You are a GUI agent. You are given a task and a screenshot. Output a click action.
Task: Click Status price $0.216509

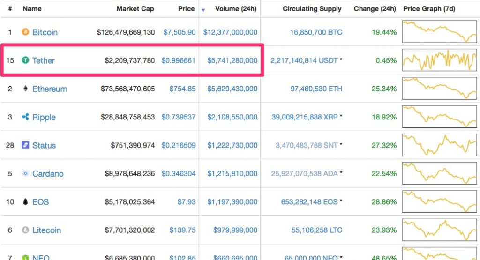[x=179, y=145]
